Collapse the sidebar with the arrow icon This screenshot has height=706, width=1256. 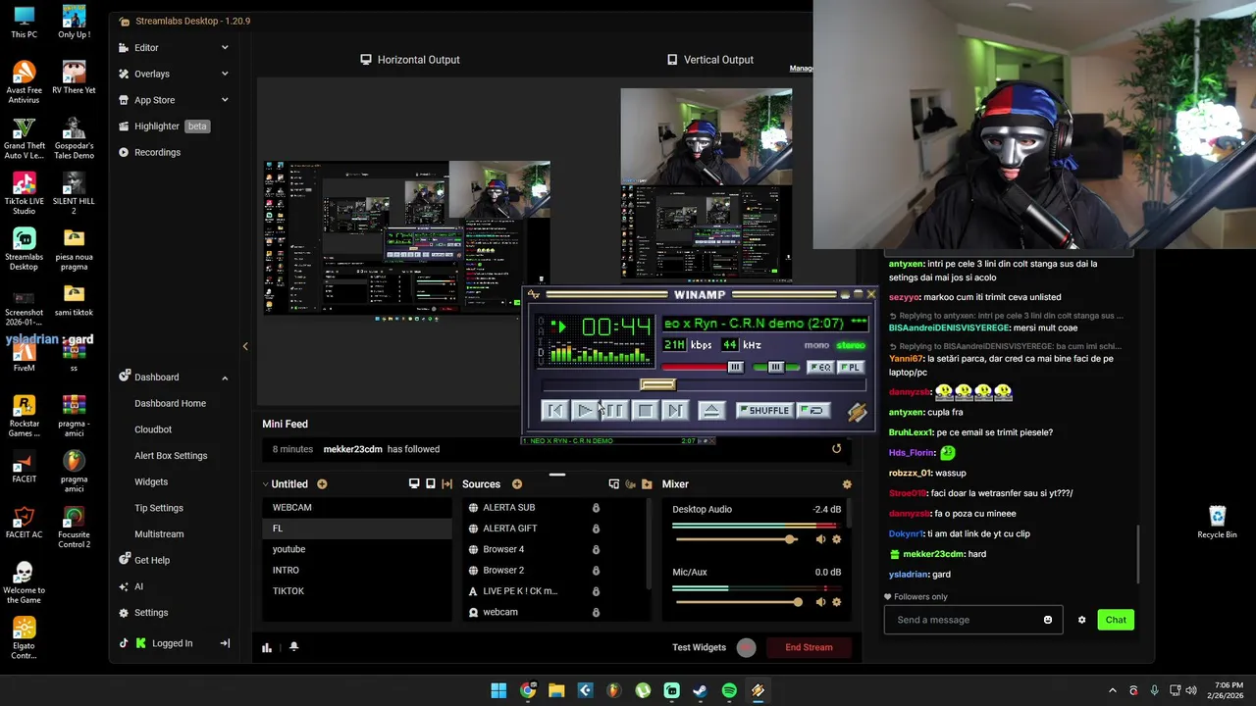click(225, 643)
